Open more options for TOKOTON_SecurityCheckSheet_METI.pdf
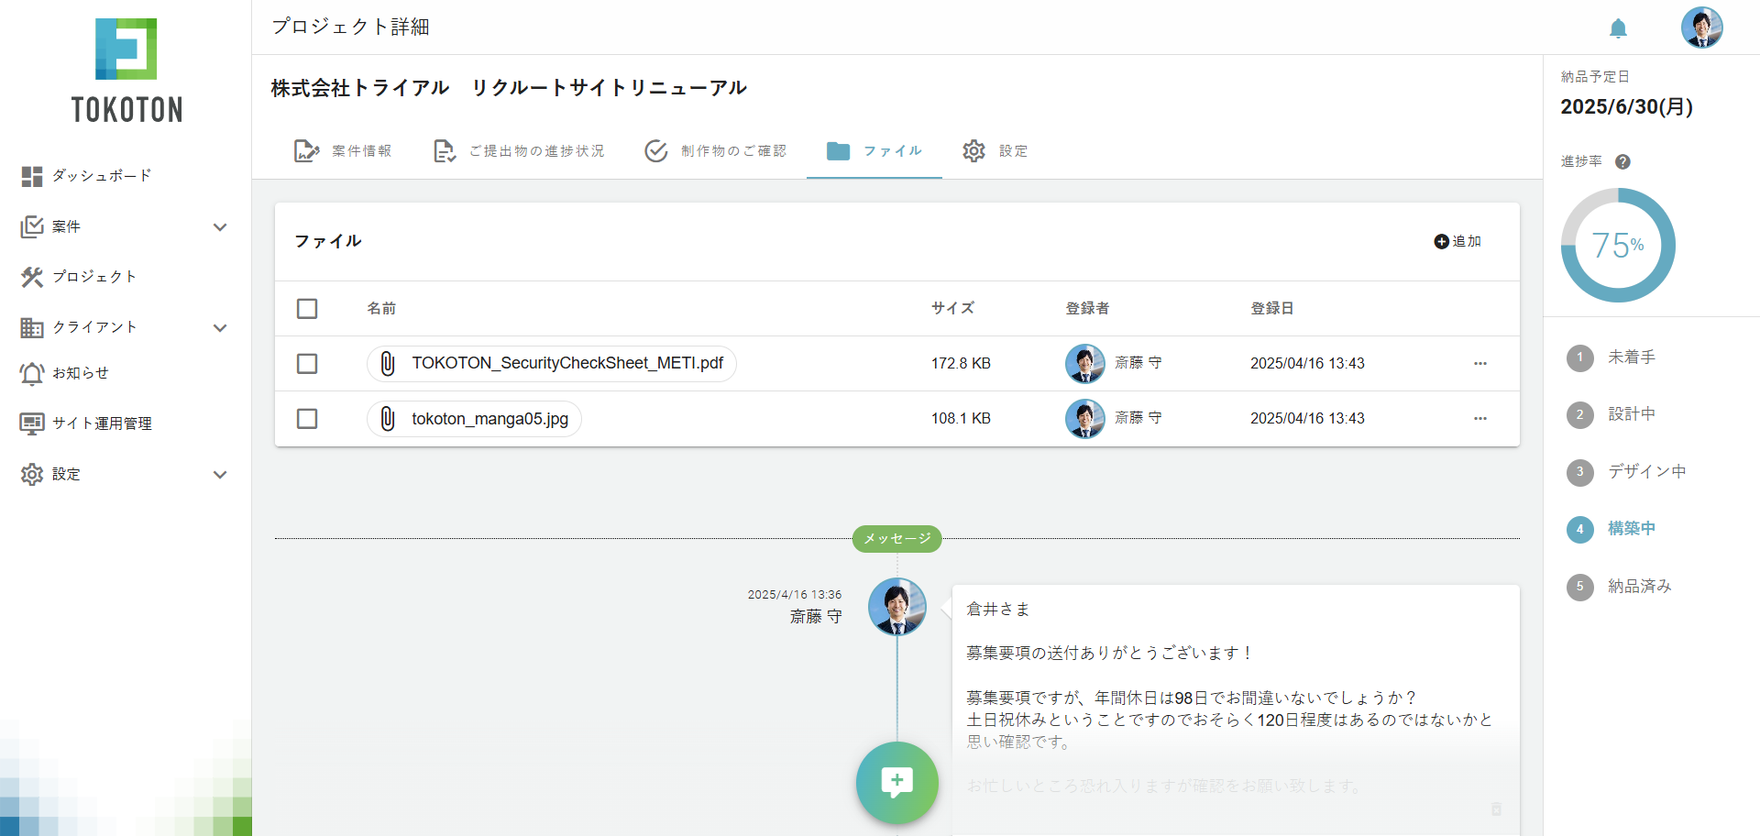Screen dimensions: 1760x836 [1479, 364]
